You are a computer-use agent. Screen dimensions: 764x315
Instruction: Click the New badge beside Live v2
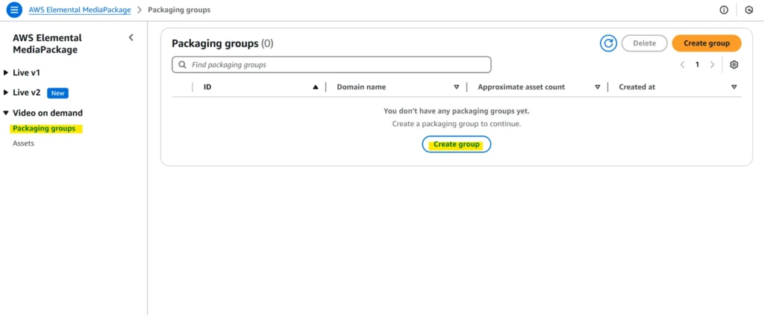(58, 93)
